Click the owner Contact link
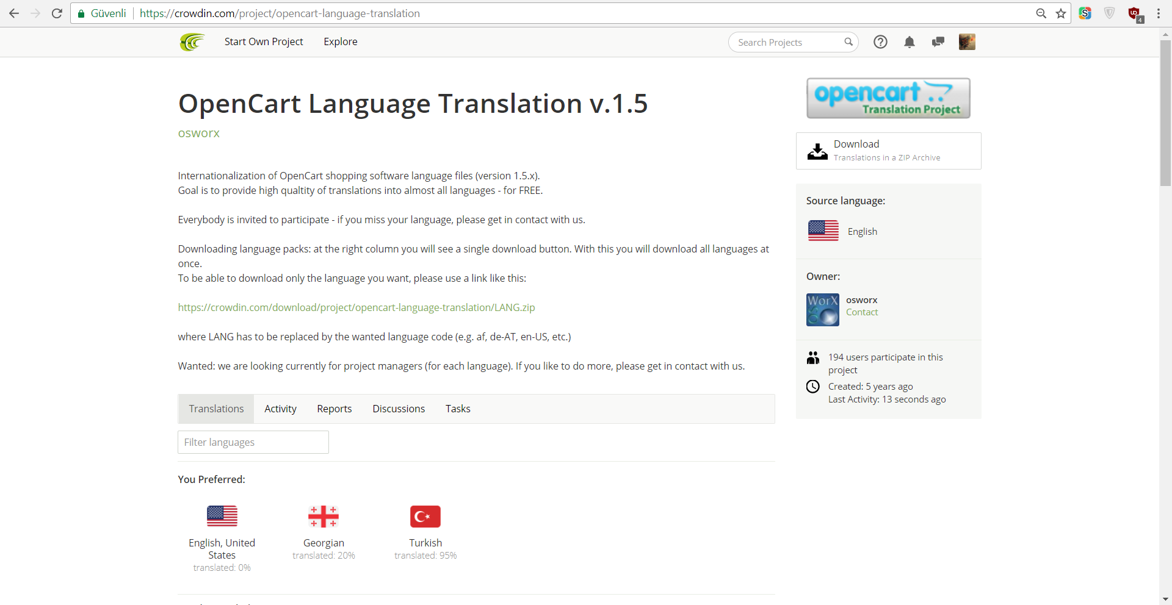Image resolution: width=1172 pixels, height=605 pixels. click(862, 312)
